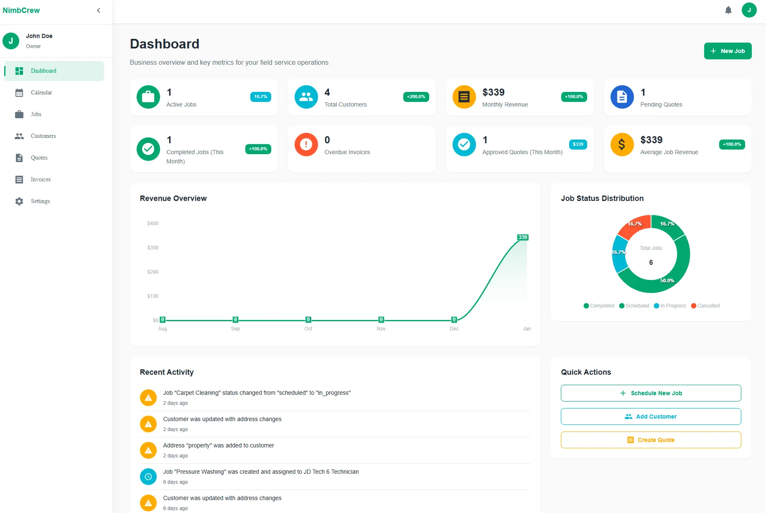Open the notifications bell icon
The width and height of the screenshot is (766, 513).
[728, 10]
